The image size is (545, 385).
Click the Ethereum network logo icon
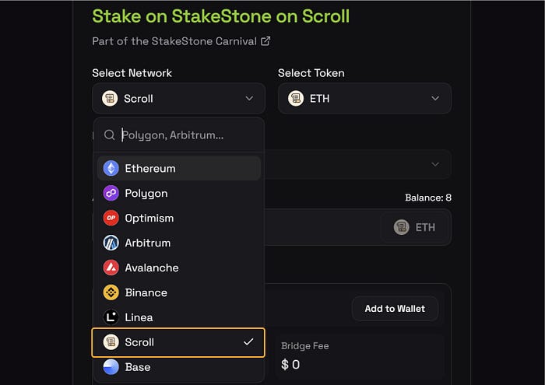pos(111,168)
